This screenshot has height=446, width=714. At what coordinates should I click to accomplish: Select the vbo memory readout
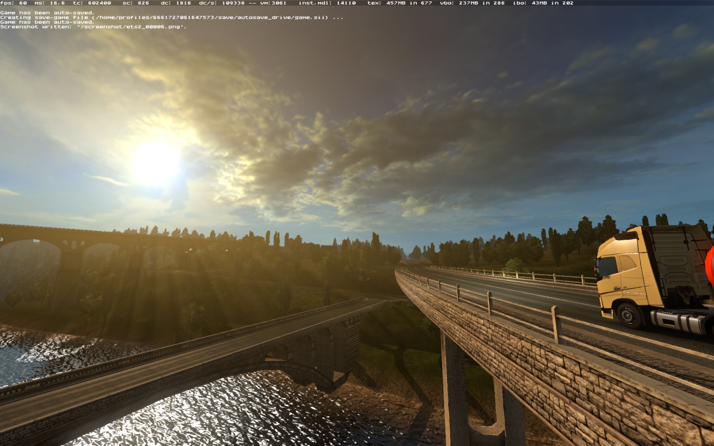tap(472, 3)
